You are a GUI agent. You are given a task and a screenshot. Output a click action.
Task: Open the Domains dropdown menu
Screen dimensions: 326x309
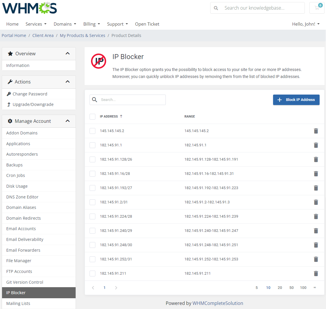[65, 24]
